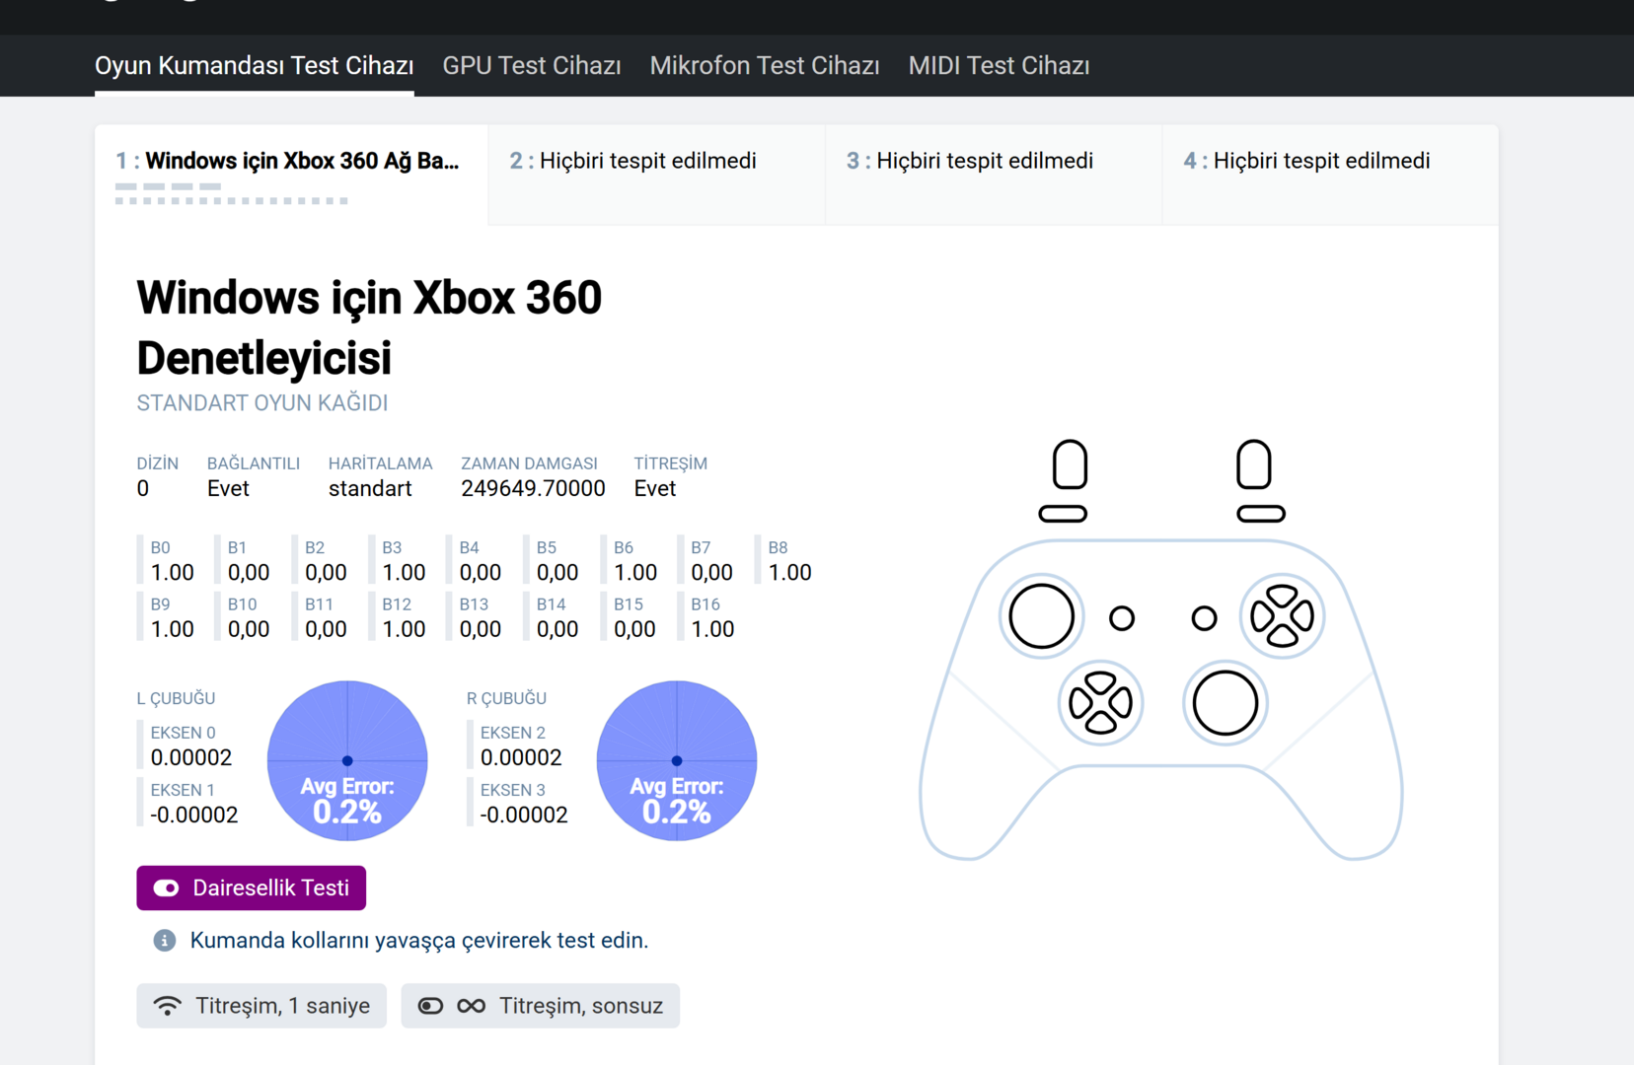
Task: Select controller slot 3 tab
Action: tap(994, 175)
